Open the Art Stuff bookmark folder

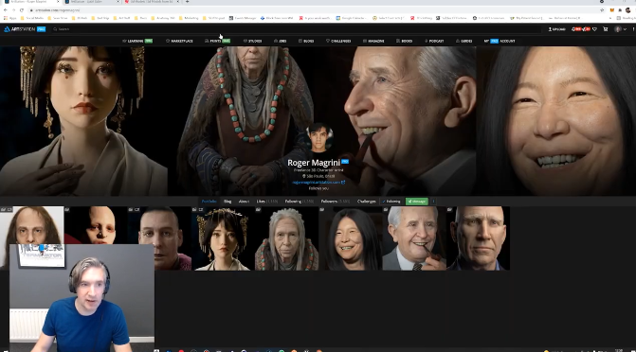(121, 18)
